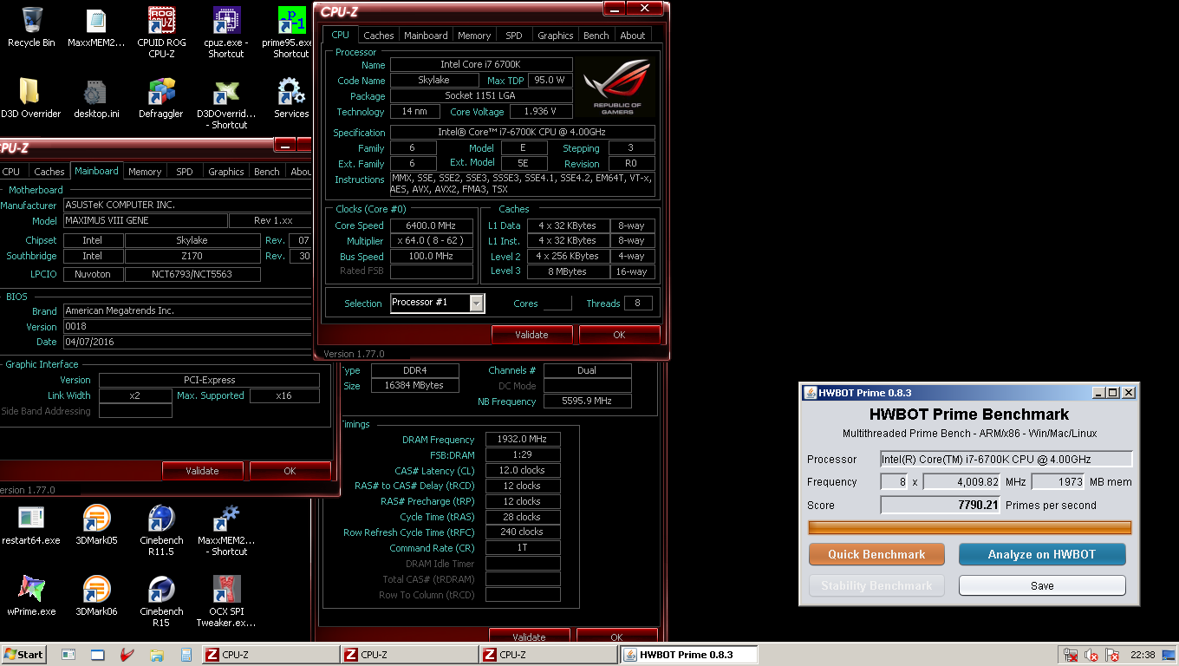Launch the 3DMark05 desktop icon
1179x666 pixels.
pos(96,525)
